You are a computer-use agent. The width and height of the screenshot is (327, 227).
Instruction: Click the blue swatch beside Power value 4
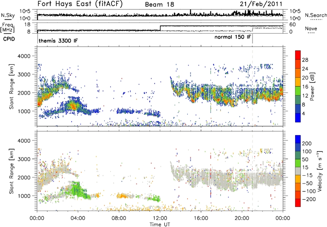point(298,118)
